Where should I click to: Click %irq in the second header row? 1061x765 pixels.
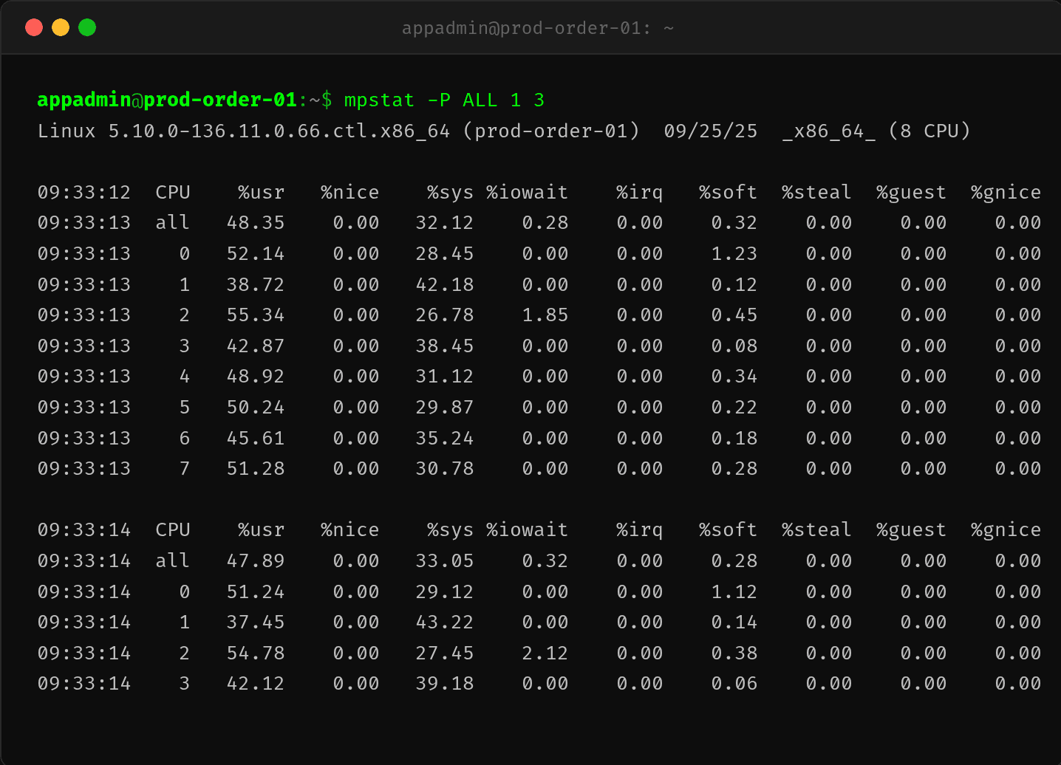(x=639, y=529)
